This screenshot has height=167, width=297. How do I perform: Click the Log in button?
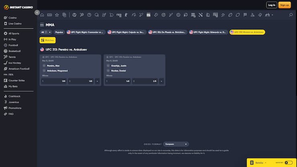click(x=272, y=5)
